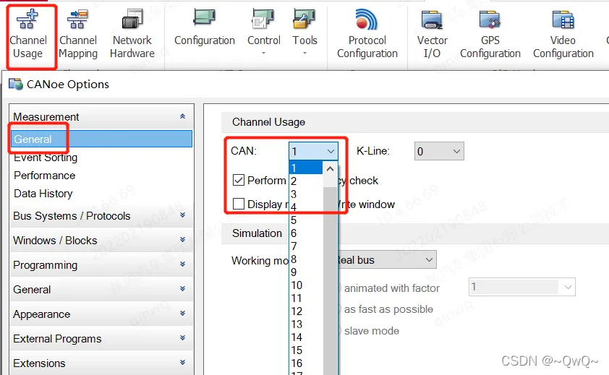Open Protocol Configuration
Image resolution: width=609 pixels, height=375 pixels.
coord(367,34)
